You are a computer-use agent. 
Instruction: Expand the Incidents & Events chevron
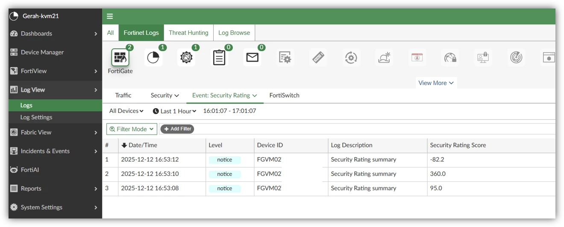coord(96,151)
